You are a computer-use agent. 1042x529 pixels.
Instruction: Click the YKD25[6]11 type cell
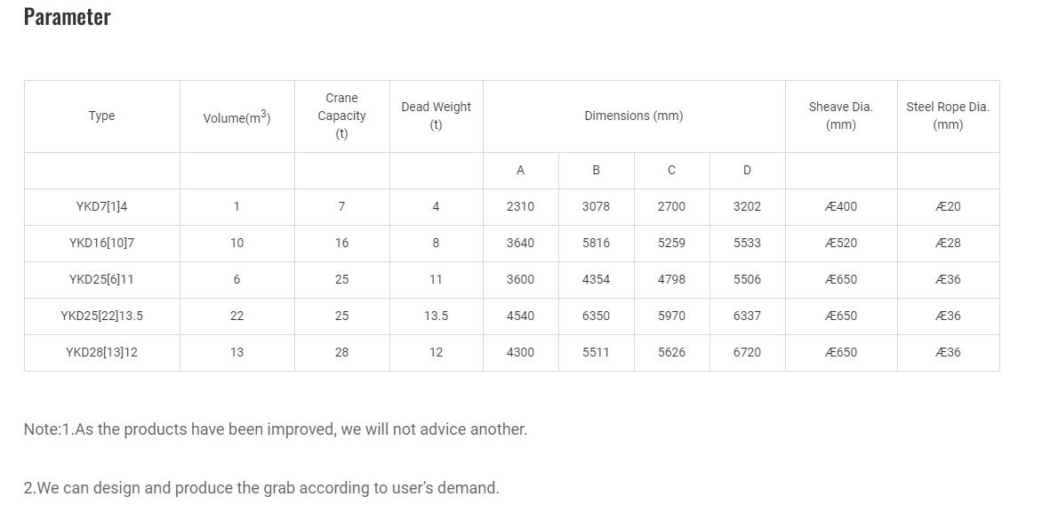tap(101, 279)
